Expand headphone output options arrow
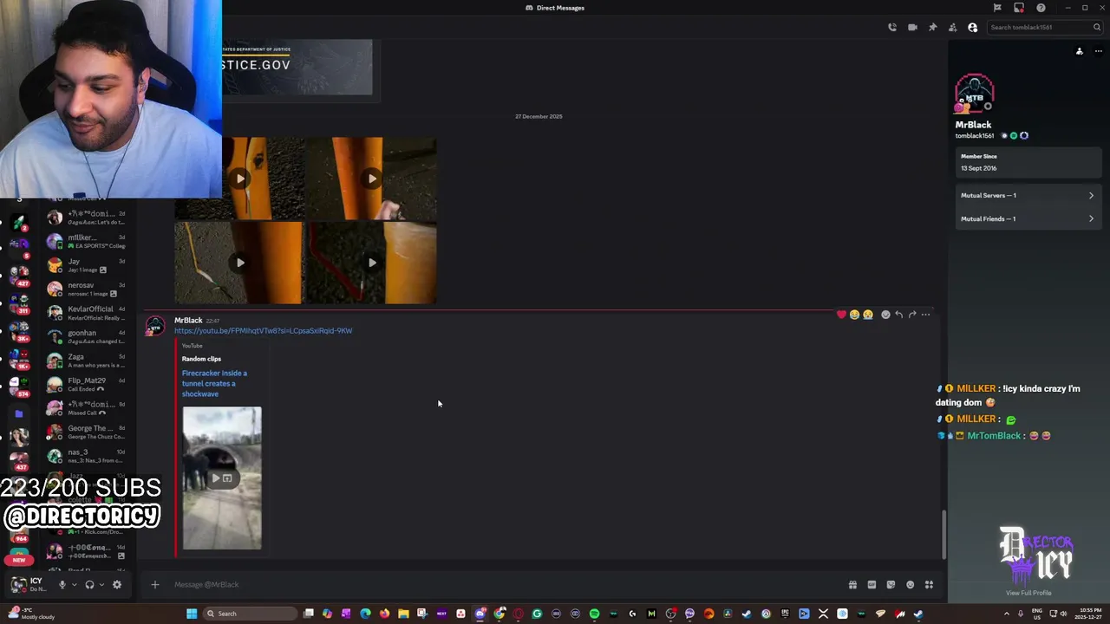This screenshot has width=1110, height=624. (101, 584)
